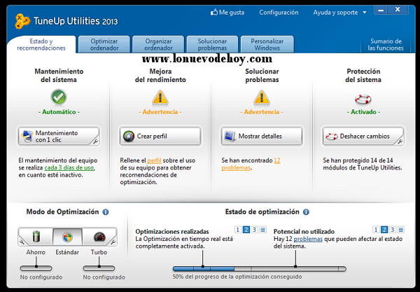Click the Me gusta thumbs-up icon
Screen dimensions: 420x292
214,12
